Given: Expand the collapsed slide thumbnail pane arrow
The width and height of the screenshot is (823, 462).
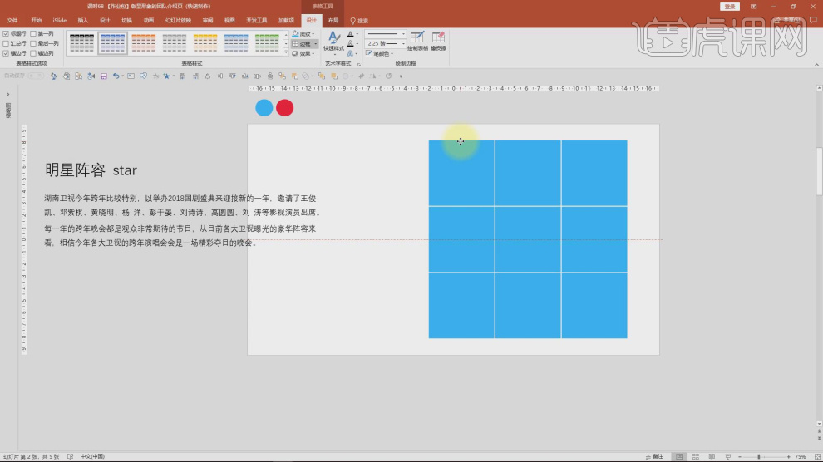Looking at the screenshot, I should click(7, 95).
